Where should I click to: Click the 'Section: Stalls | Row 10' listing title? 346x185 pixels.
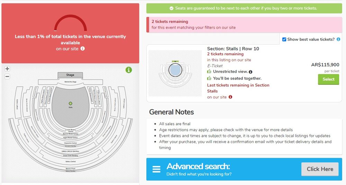(233, 49)
